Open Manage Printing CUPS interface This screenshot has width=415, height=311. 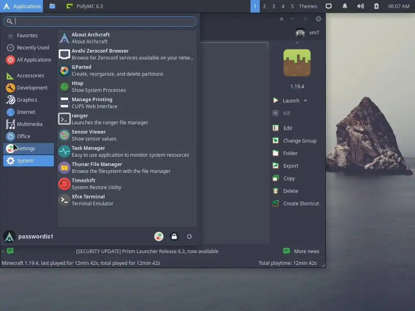[x=127, y=103]
